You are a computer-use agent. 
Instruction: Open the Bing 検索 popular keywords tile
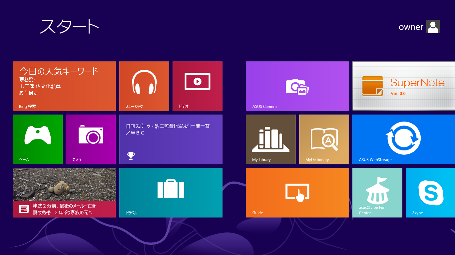point(64,86)
